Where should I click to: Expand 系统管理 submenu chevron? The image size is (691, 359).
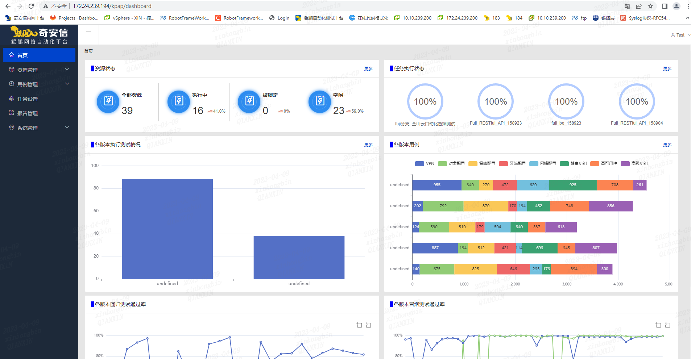coord(67,127)
